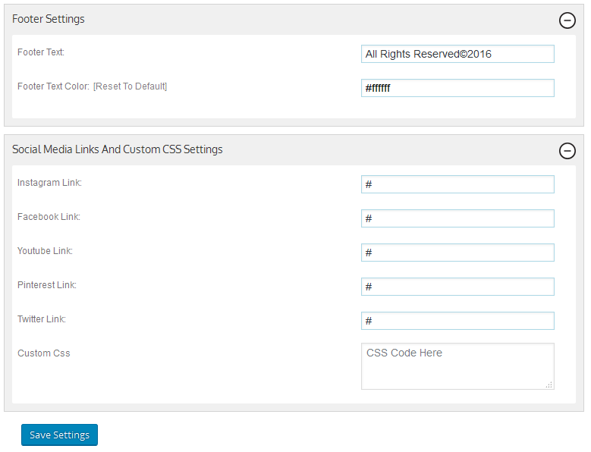Click inside the Custom CSS code textarea
The height and width of the screenshot is (452, 591).
pos(457,366)
